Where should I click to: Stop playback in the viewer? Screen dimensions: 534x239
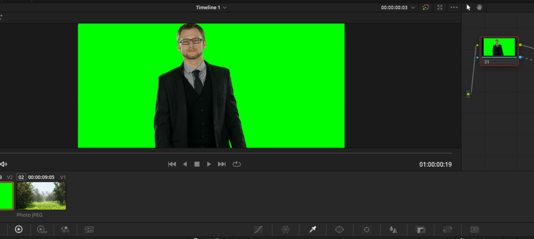(197, 164)
